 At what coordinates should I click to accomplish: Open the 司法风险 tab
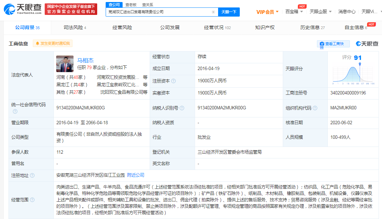75,27
